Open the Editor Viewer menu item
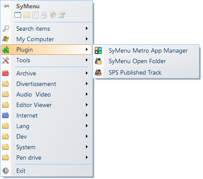Image resolution: width=203 pixels, height=179 pixels. [x=46, y=105]
